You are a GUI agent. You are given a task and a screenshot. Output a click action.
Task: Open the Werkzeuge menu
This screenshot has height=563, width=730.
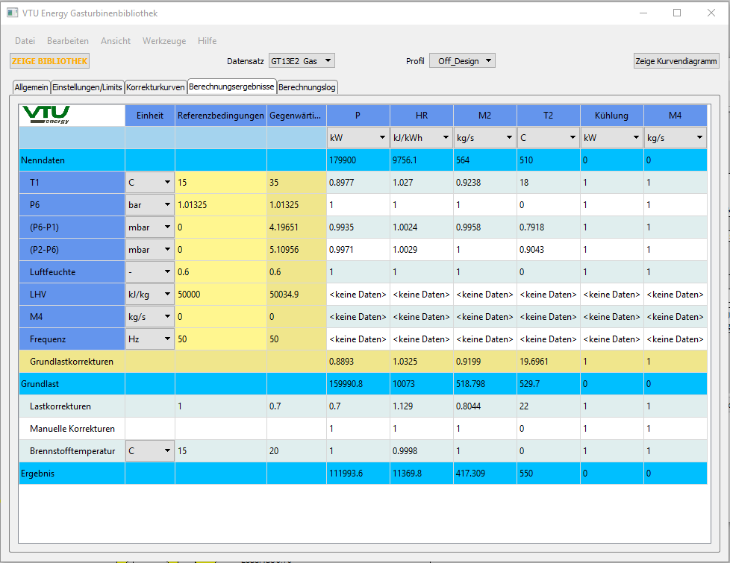tap(164, 41)
